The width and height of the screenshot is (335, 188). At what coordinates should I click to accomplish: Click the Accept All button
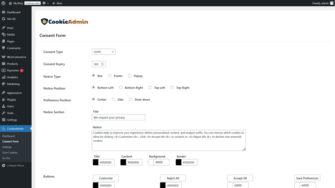point(240,178)
